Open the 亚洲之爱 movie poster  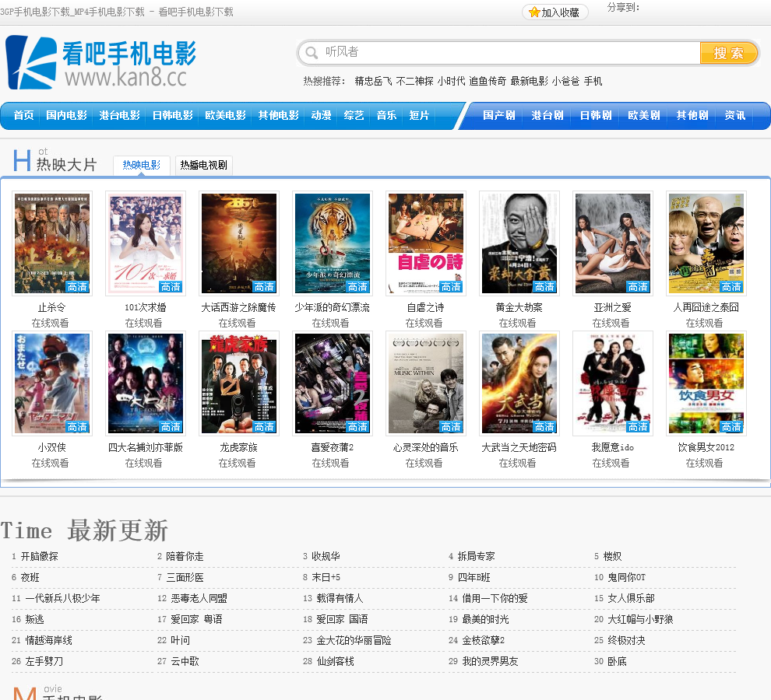point(613,243)
